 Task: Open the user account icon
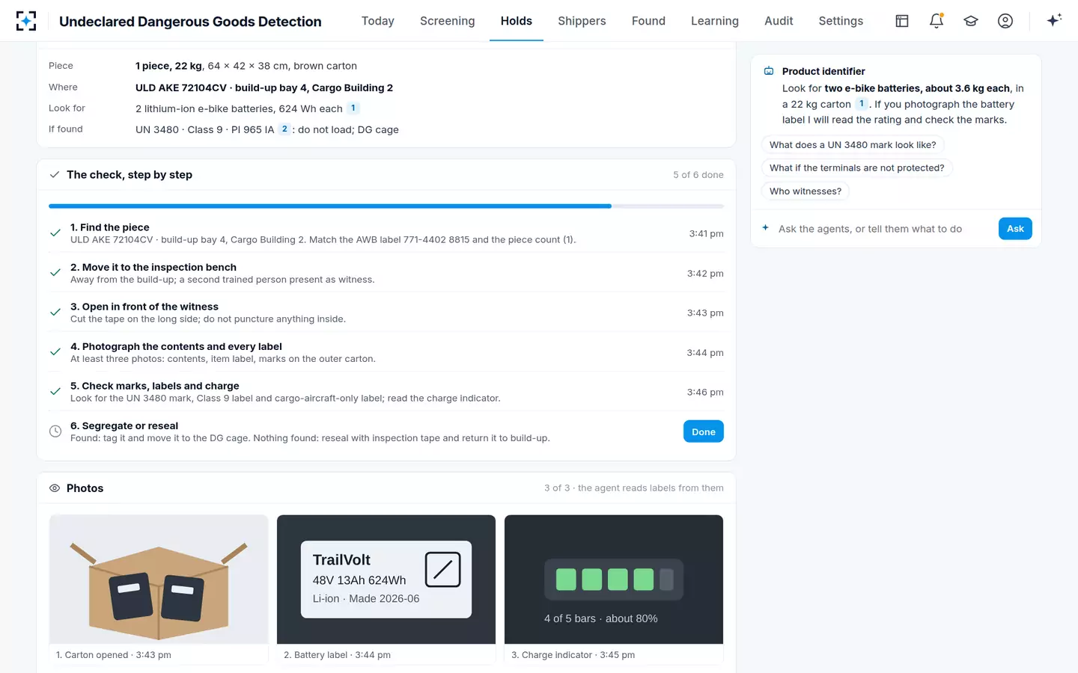(1005, 21)
